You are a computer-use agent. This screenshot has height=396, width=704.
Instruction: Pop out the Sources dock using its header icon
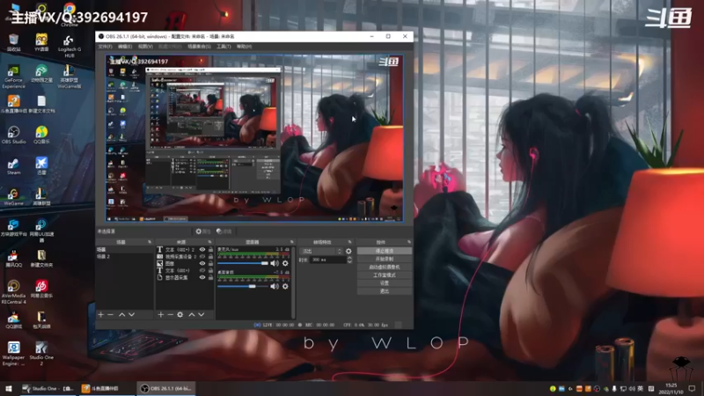[209, 242]
